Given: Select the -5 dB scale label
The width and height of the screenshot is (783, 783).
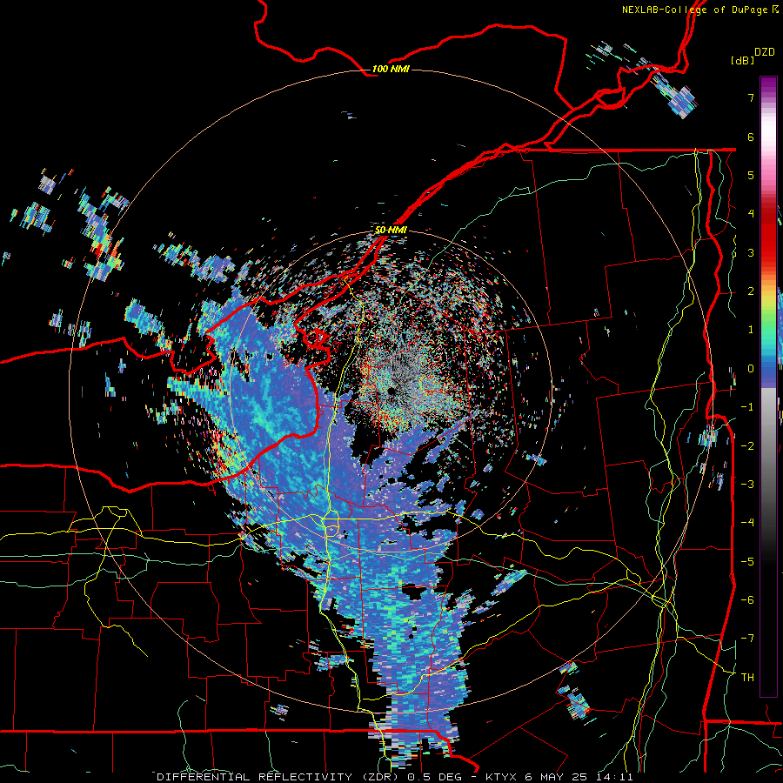Looking at the screenshot, I should click(x=747, y=561).
